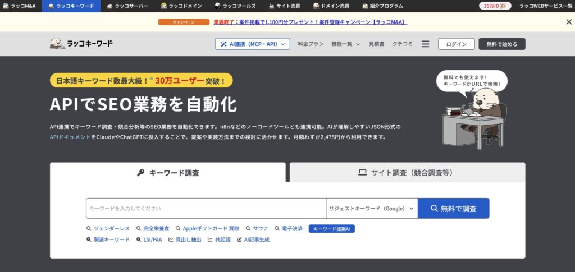
Task: Open ラッコツールズ service link
Action: 235,6
